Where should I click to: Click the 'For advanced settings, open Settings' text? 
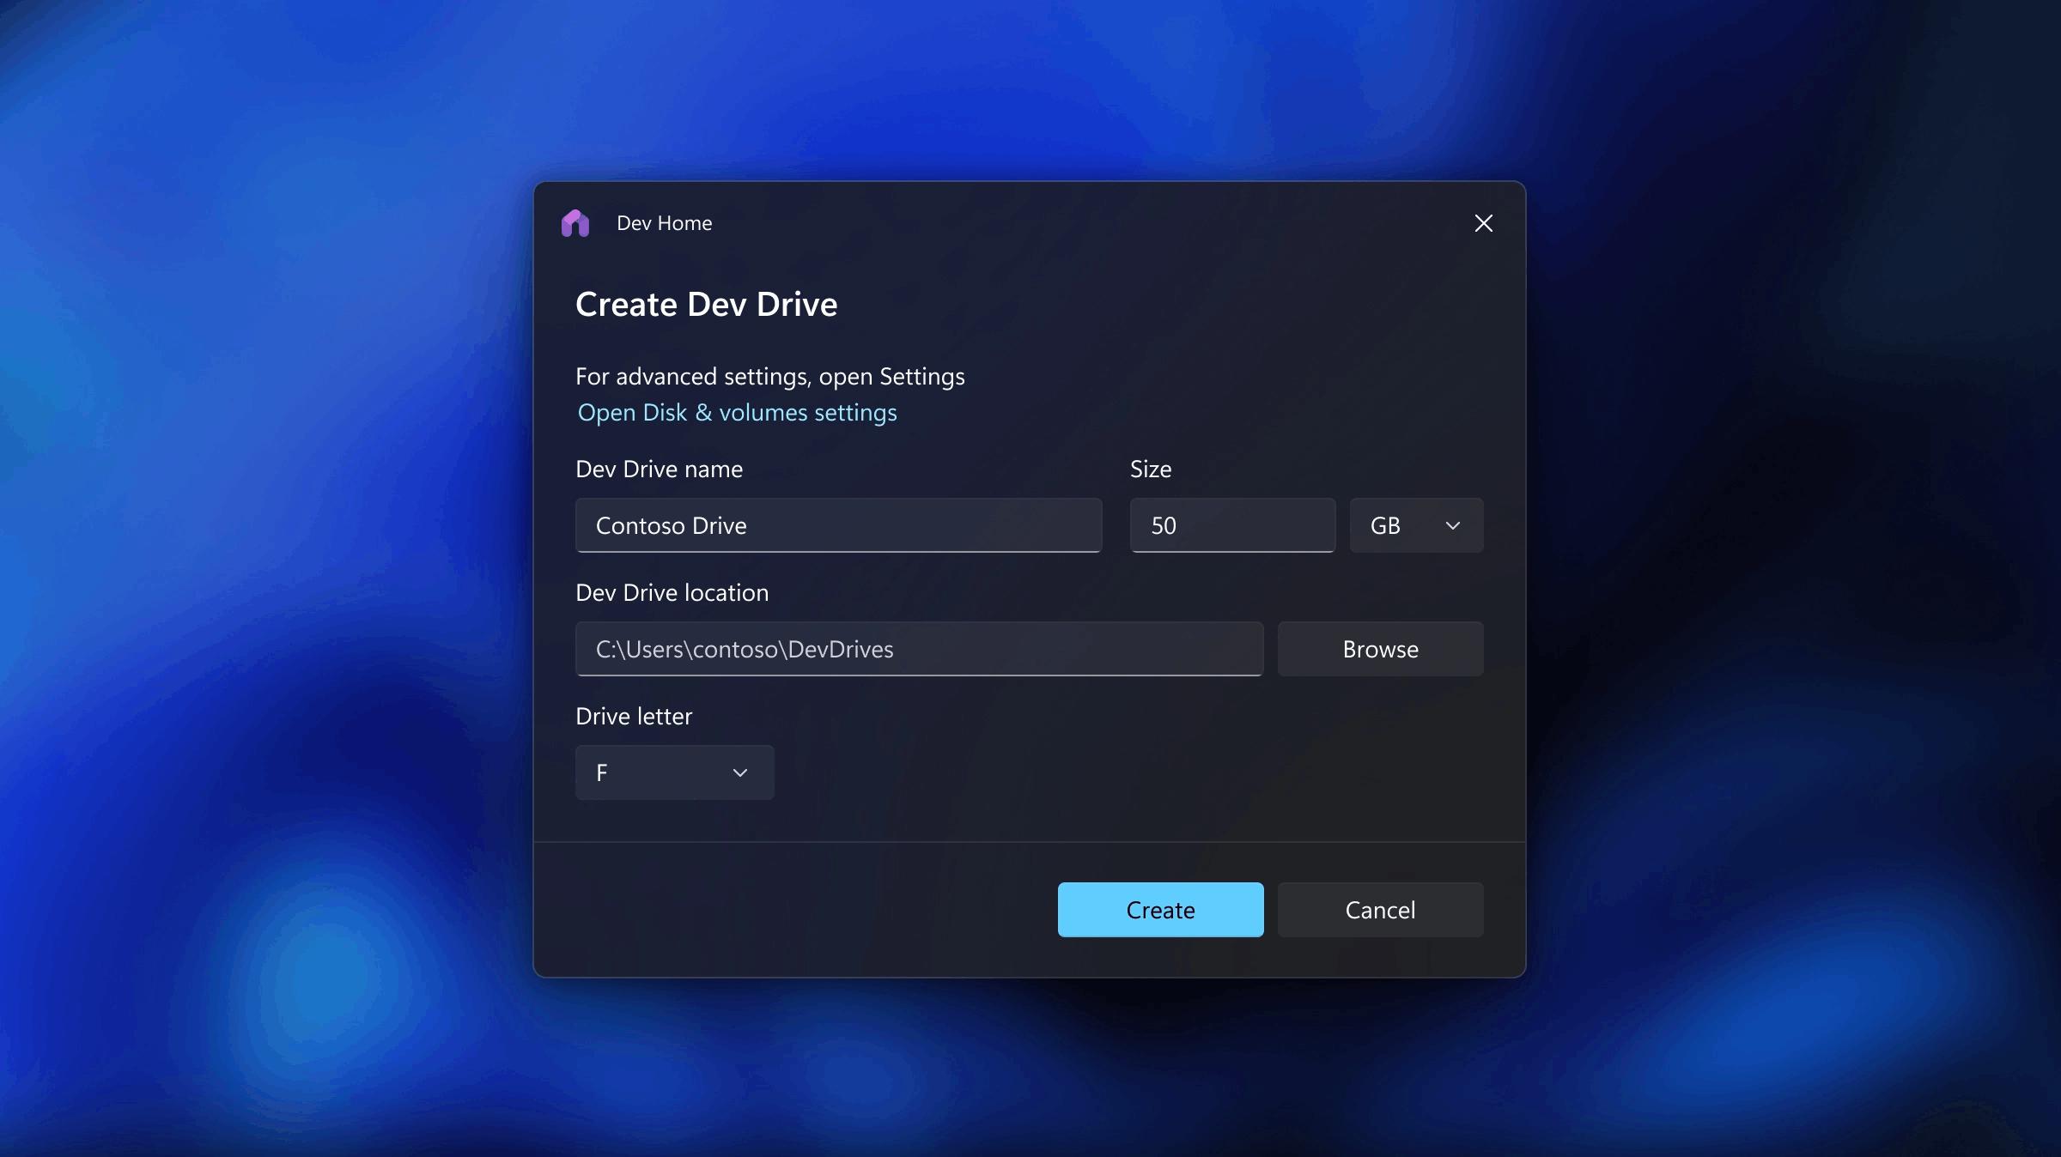[x=769, y=377]
